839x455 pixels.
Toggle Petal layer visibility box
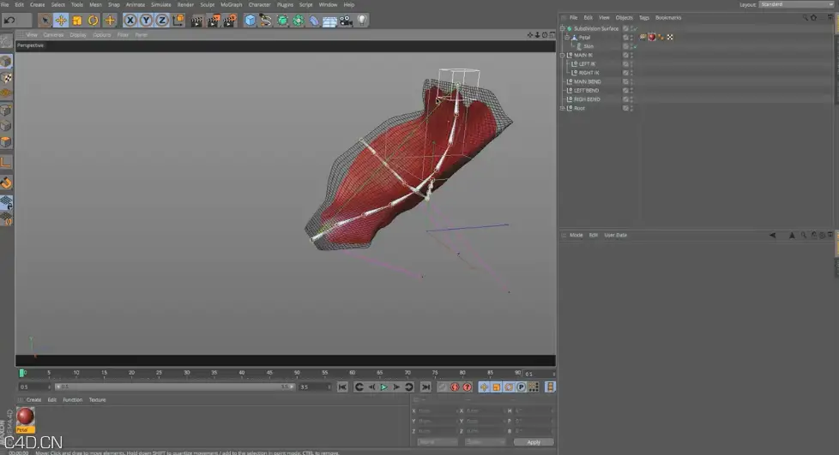click(625, 38)
